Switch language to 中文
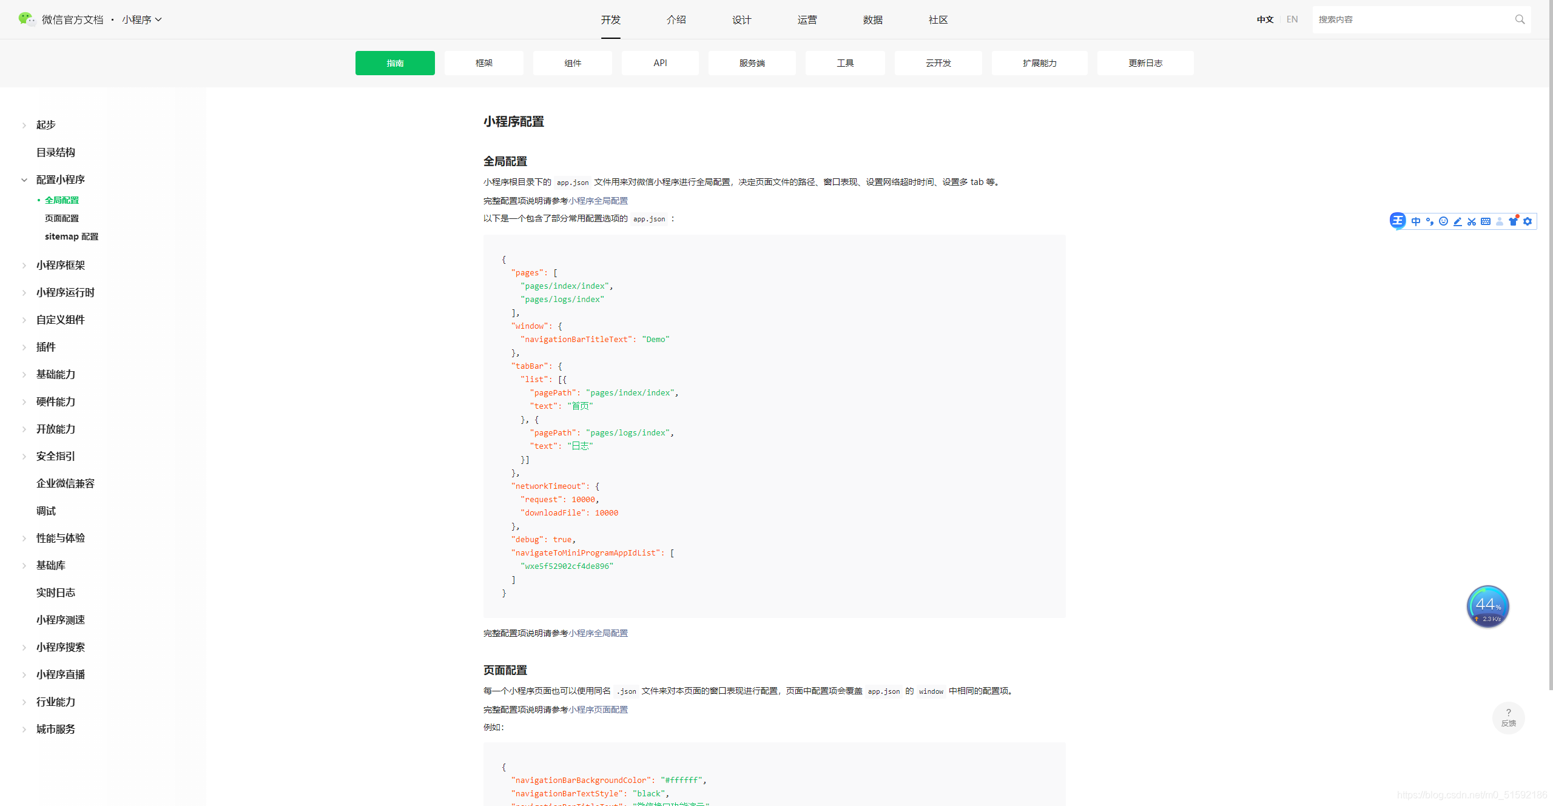1553x806 pixels. point(1265,19)
